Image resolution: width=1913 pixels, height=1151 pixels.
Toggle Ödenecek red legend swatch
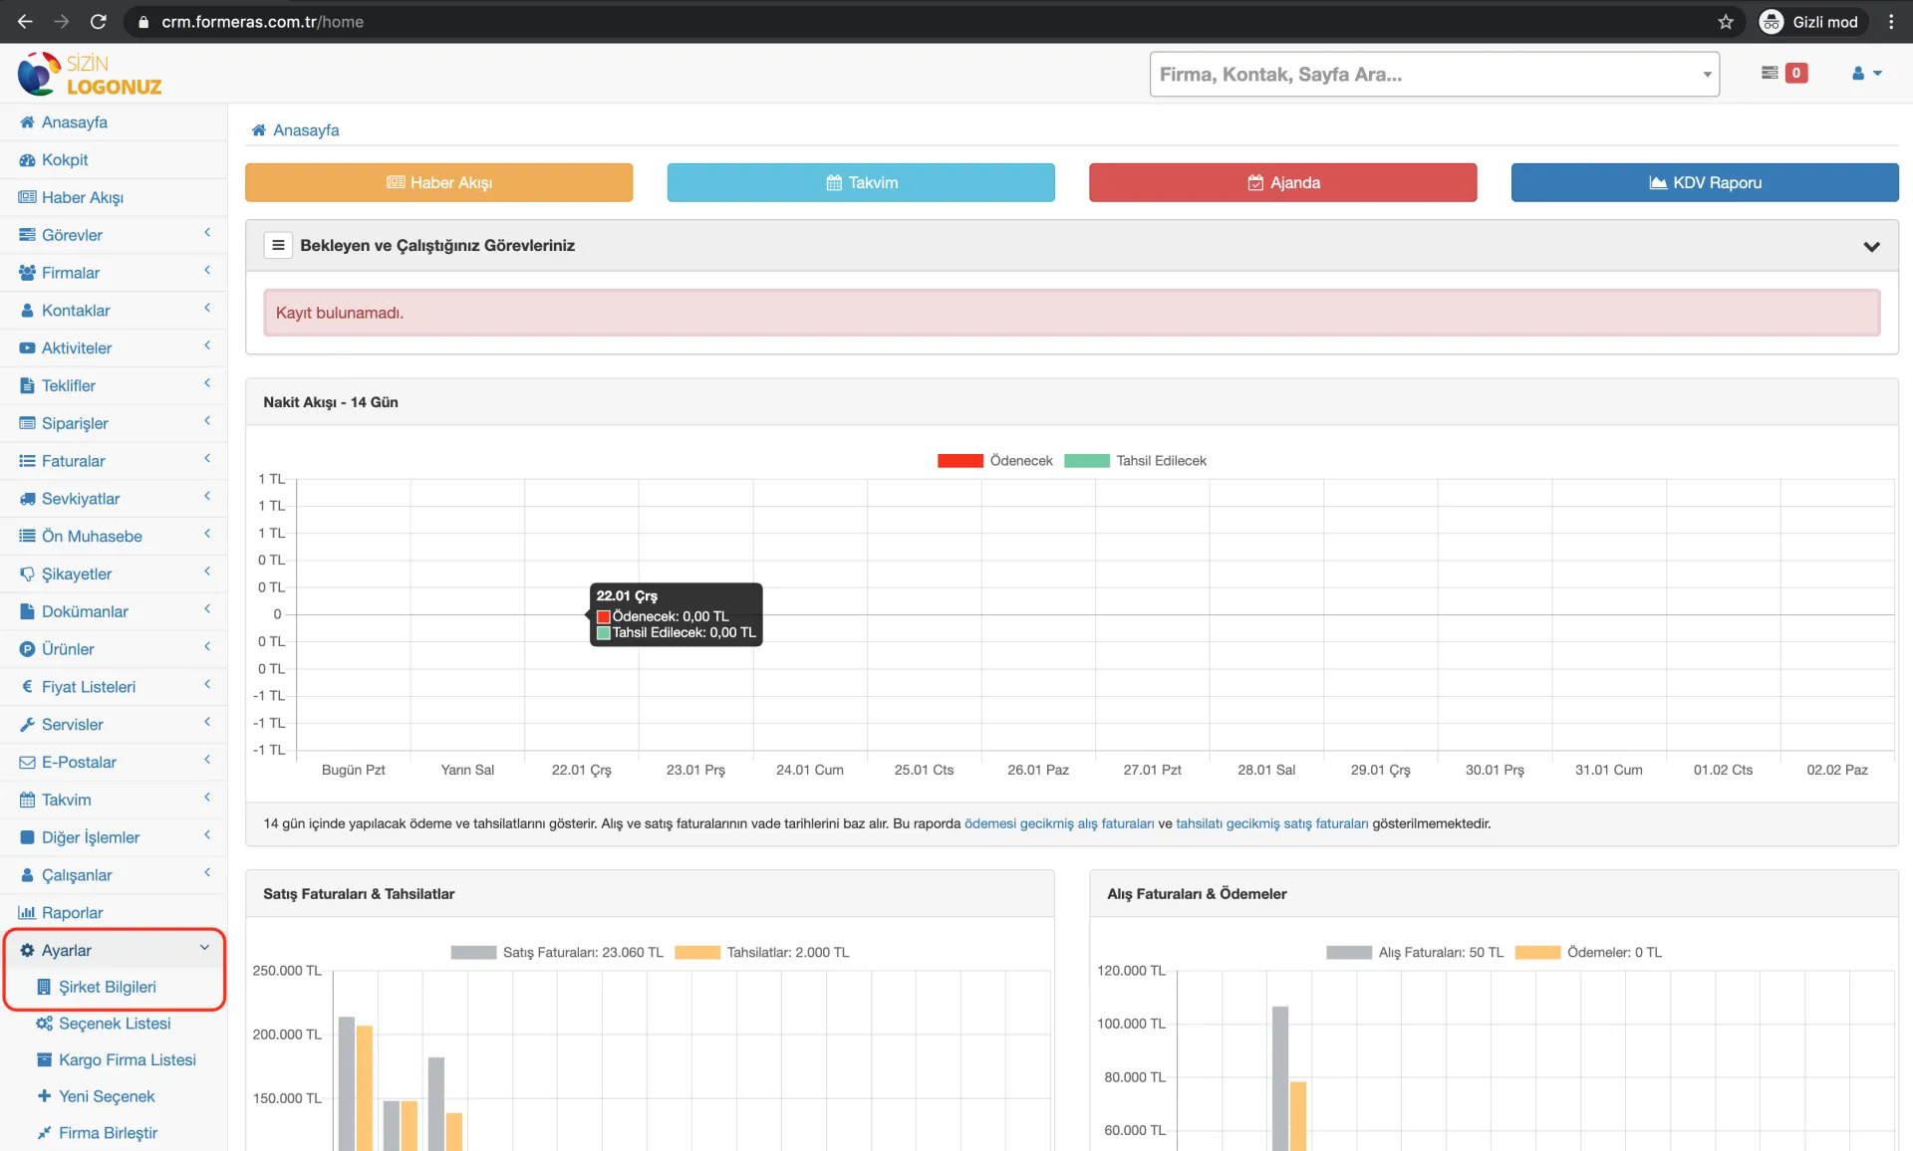(959, 461)
